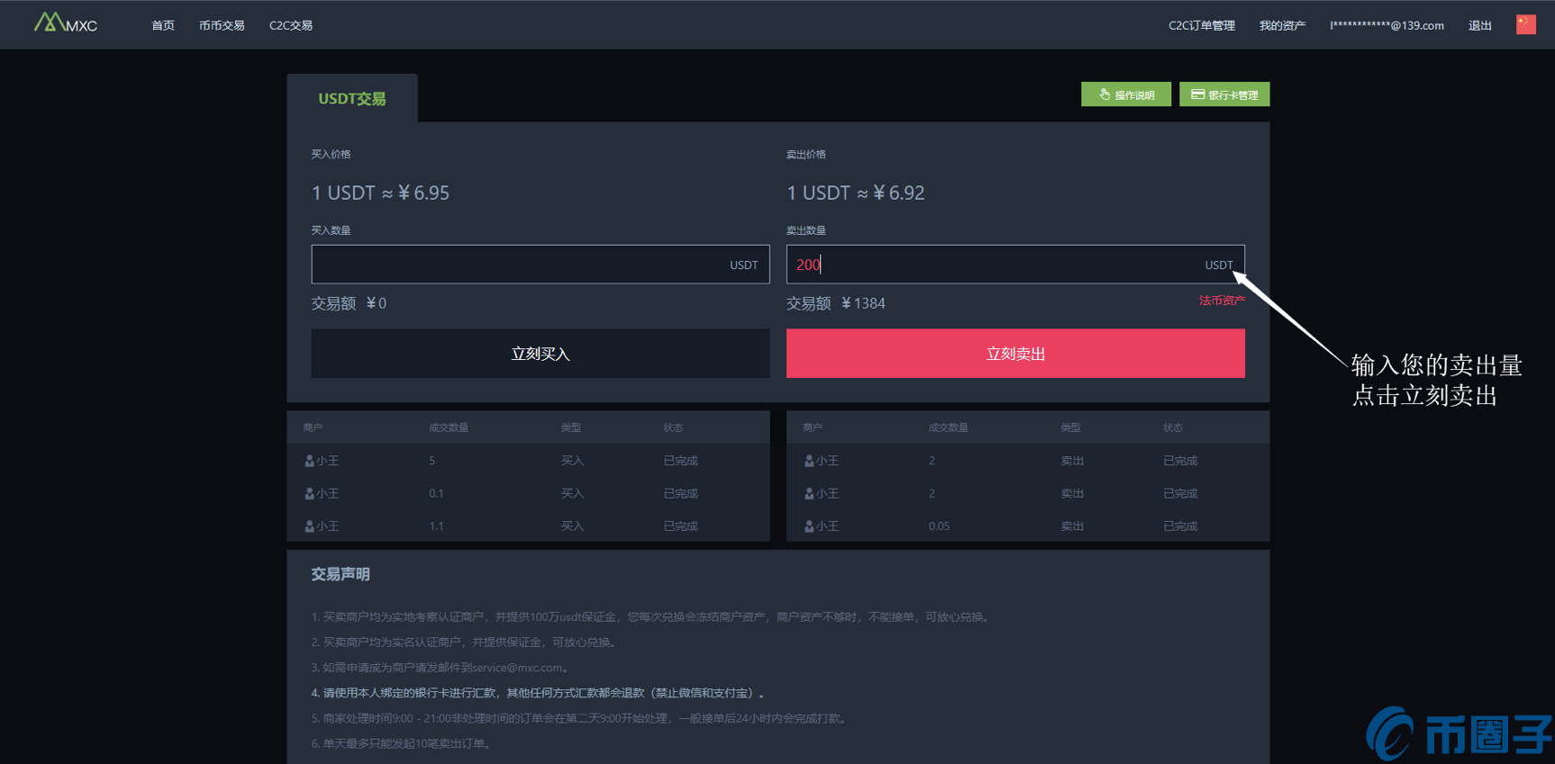The image size is (1555, 764).
Task: Open 银行卡管理 bank card management
Action: point(1223,94)
